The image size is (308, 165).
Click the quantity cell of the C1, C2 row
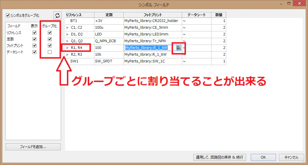click(219, 28)
